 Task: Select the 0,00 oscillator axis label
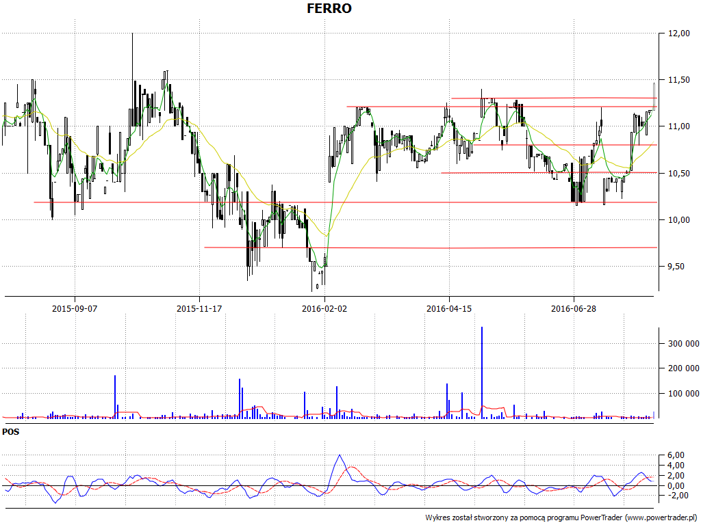(676, 486)
